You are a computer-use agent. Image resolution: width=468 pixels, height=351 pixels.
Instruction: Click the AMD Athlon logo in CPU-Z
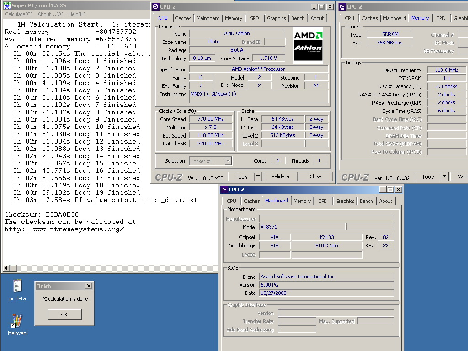(308, 46)
